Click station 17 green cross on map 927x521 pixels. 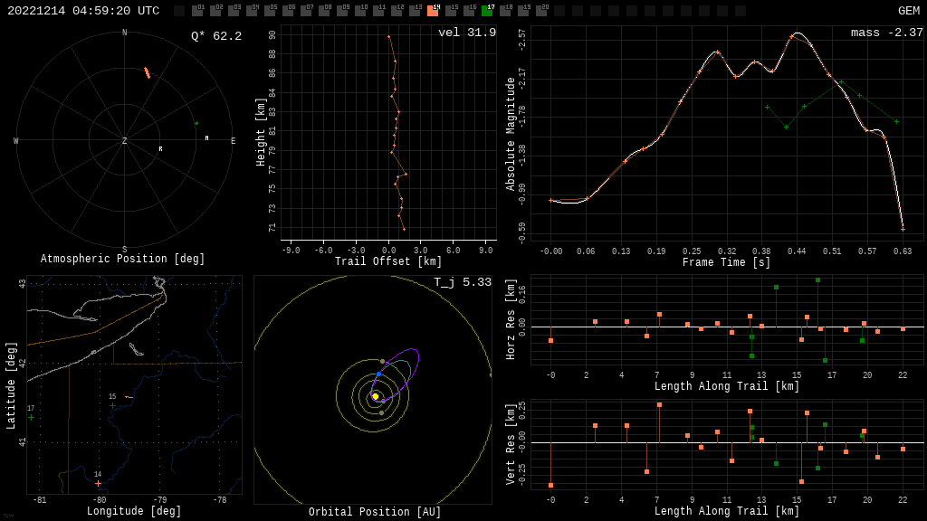(32, 418)
